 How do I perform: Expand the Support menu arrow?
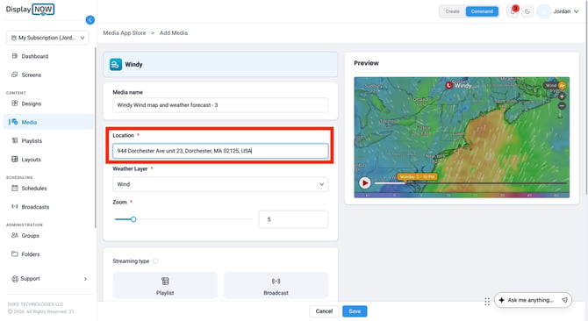[85, 279]
